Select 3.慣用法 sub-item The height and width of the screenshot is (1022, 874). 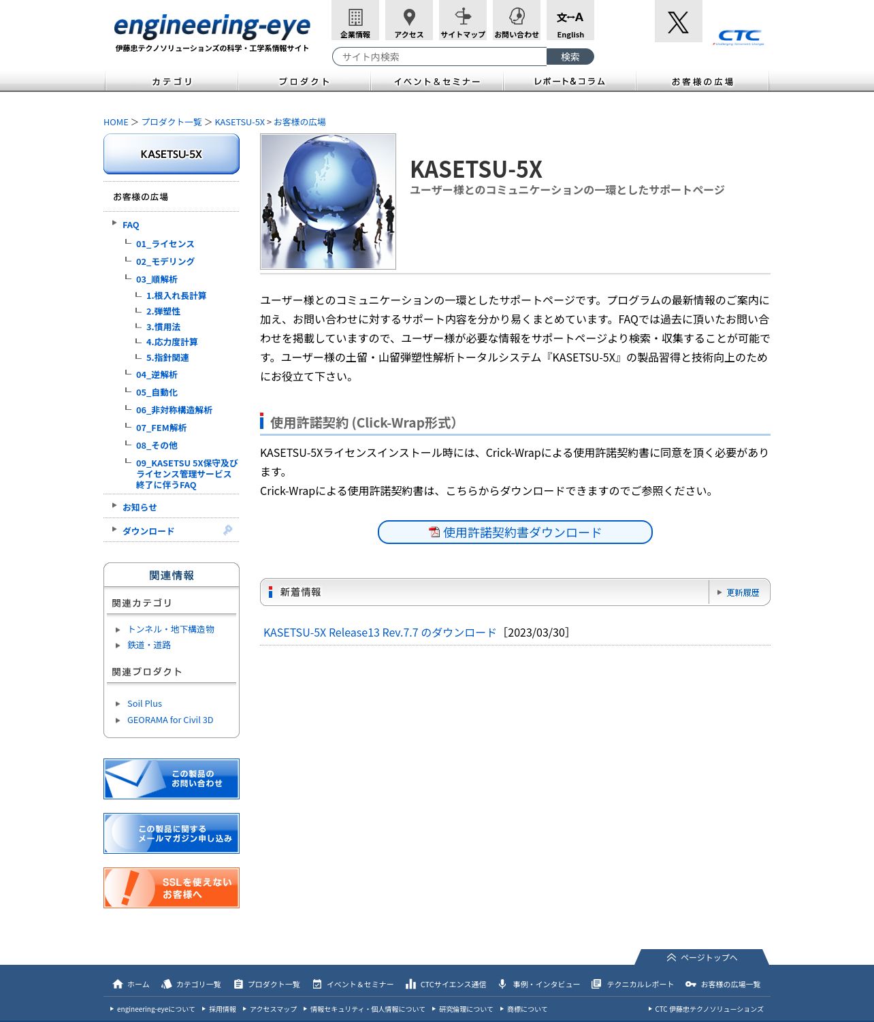tap(163, 327)
